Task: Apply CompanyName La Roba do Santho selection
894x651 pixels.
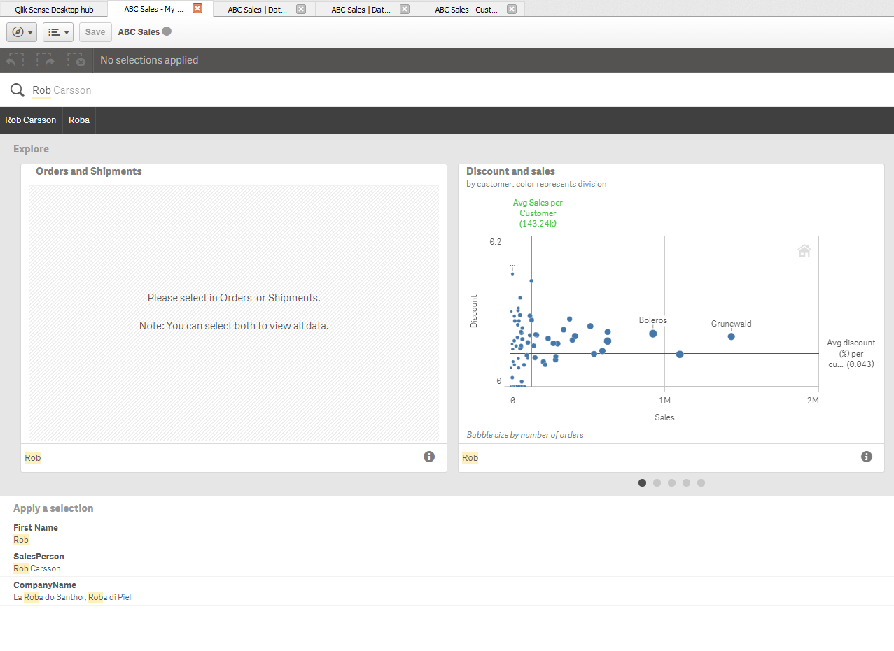Action: (48, 597)
